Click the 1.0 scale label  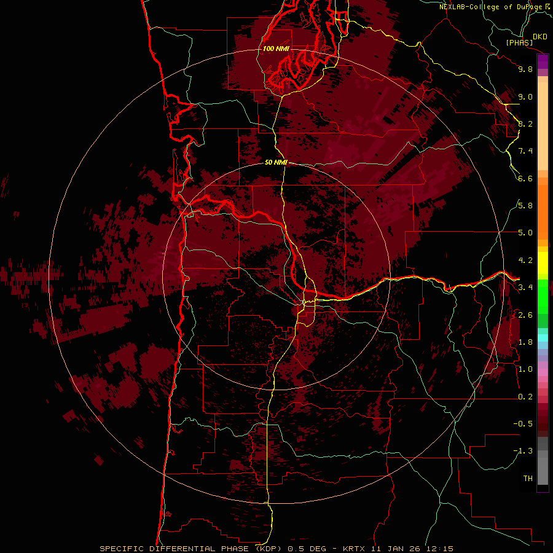pyautogui.click(x=525, y=369)
